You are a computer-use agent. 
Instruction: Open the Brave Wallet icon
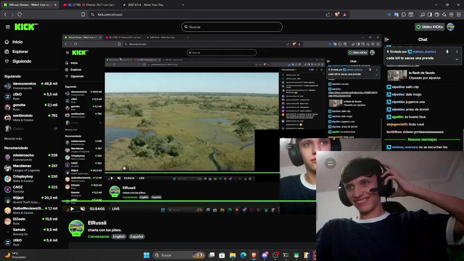tap(437, 14)
